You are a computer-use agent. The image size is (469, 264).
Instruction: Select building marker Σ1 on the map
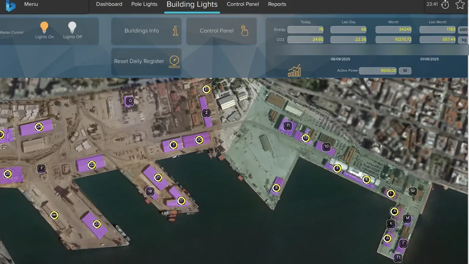point(206,89)
